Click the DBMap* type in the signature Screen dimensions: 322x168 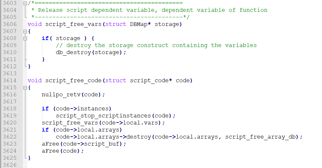point(140,24)
